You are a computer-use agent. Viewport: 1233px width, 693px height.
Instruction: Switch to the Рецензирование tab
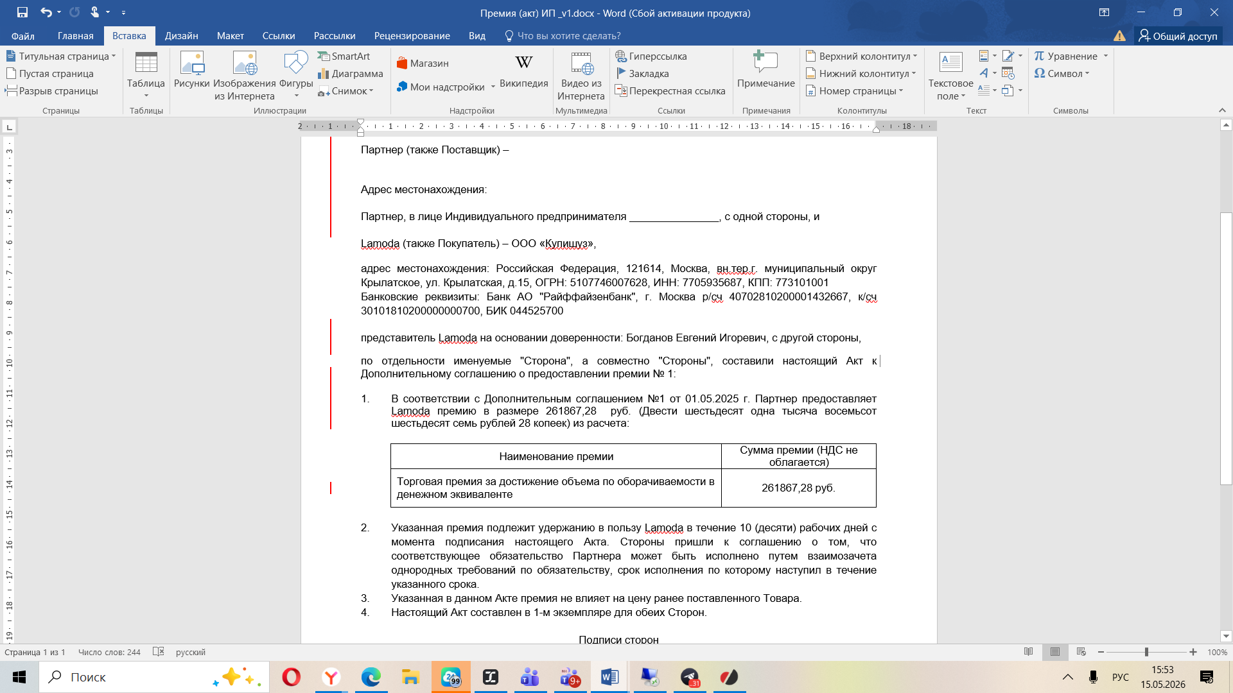[x=412, y=36]
